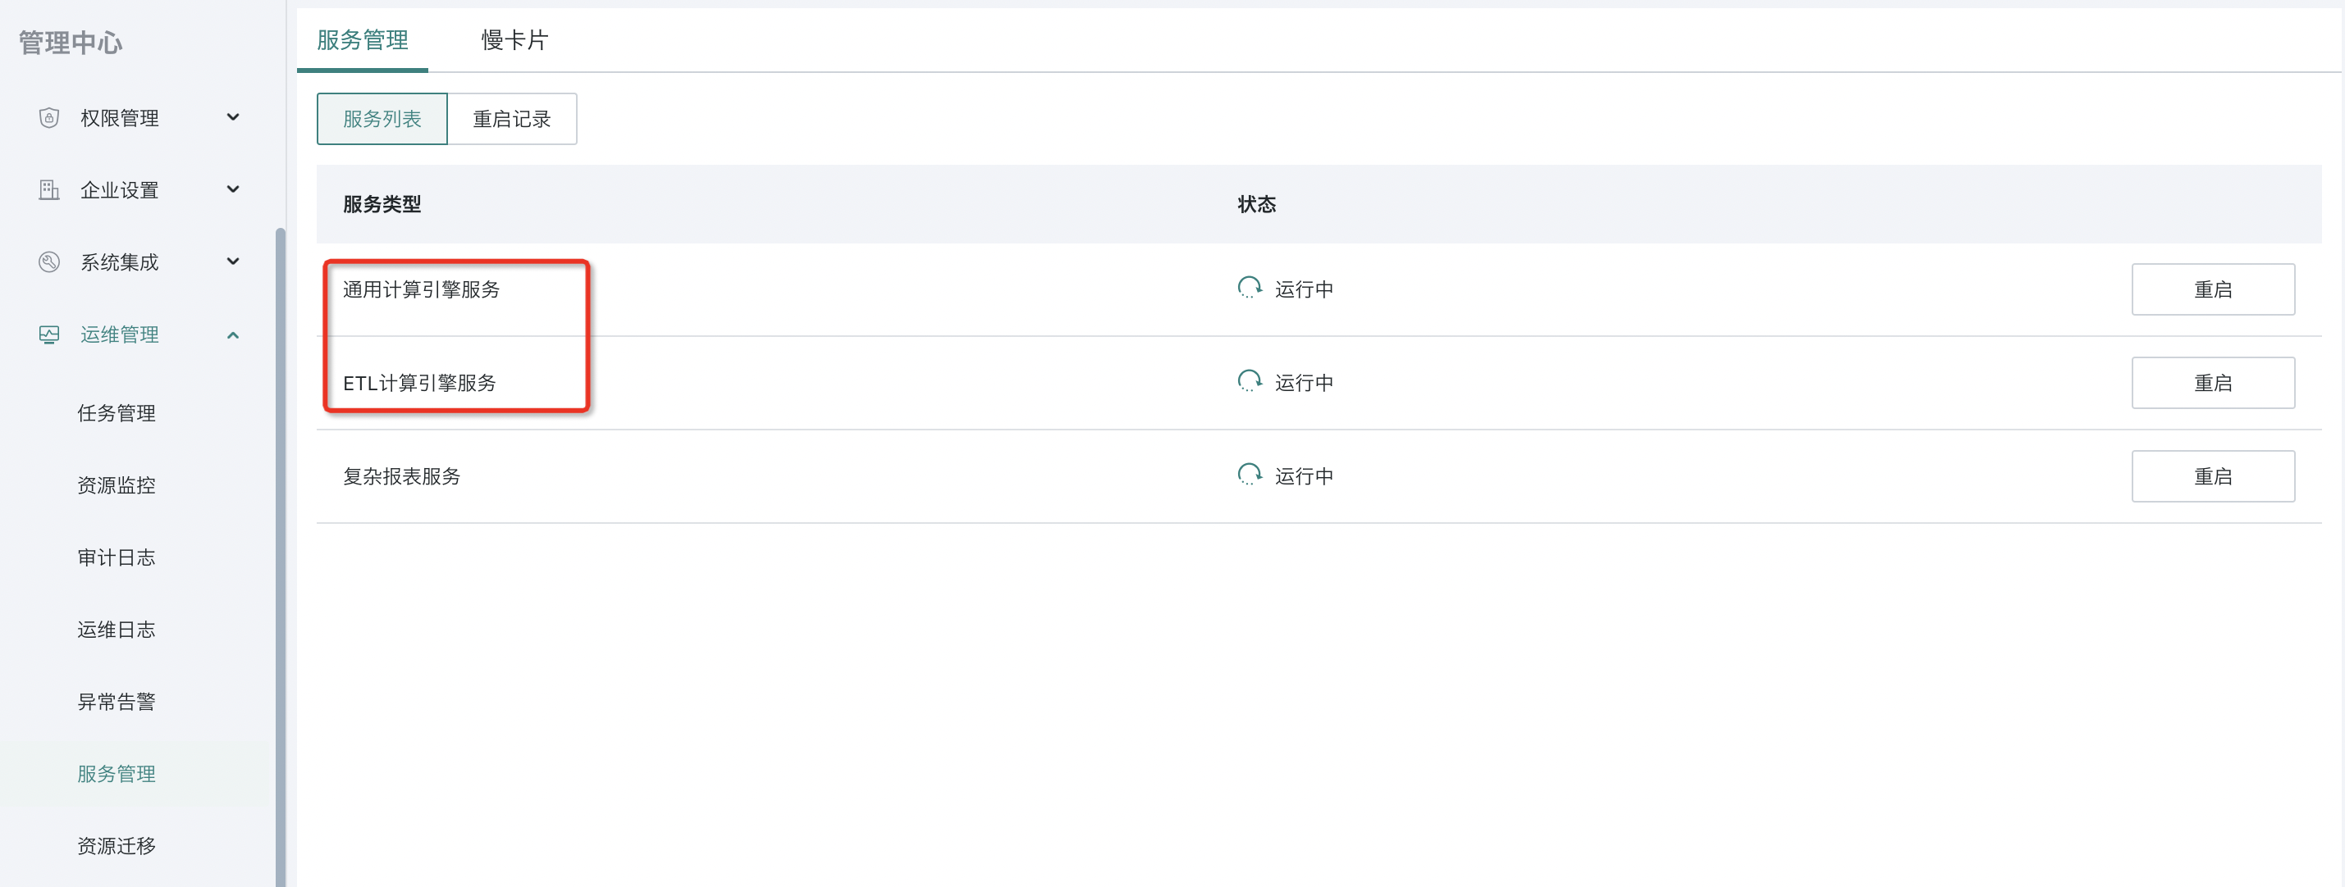2345x887 pixels.
Task: Expand the 权限管理 menu chevron
Action: (x=233, y=117)
